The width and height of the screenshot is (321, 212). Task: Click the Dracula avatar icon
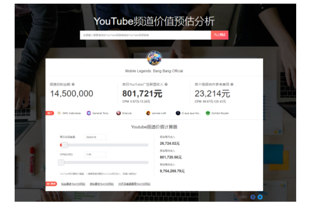(x=118, y=113)
